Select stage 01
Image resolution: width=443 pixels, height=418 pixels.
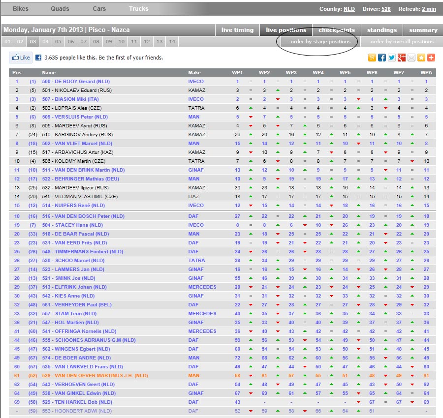click(x=7, y=41)
